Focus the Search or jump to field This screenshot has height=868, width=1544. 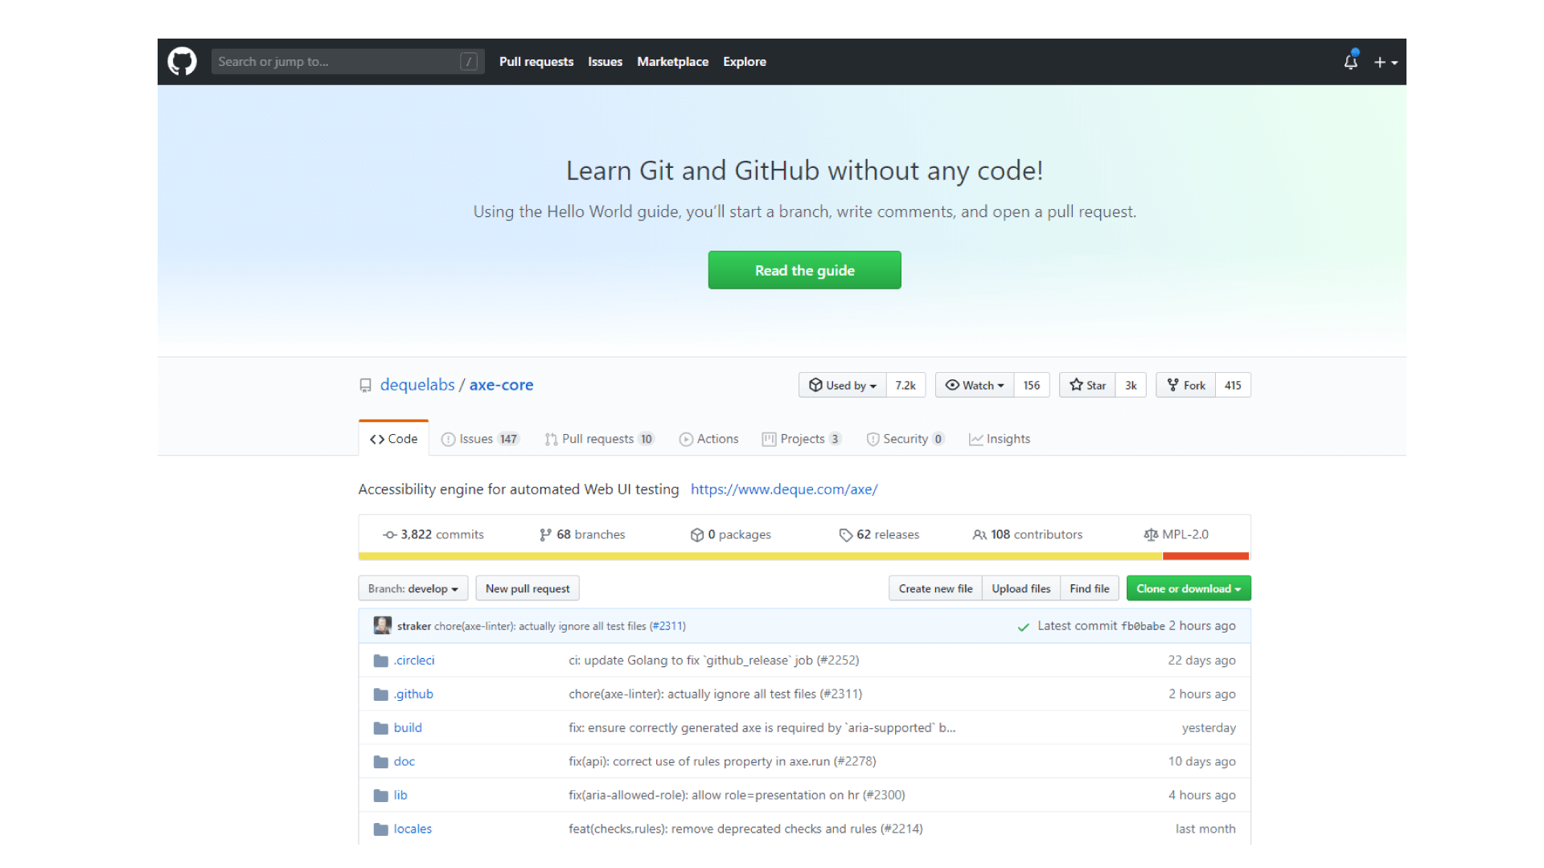point(338,62)
